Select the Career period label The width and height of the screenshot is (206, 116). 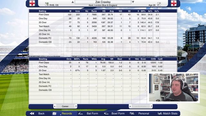[x=65, y=106]
